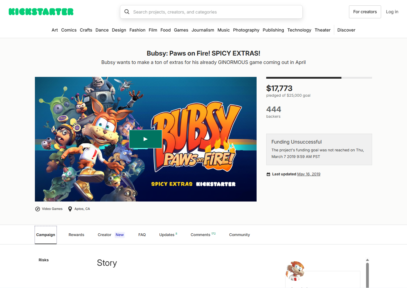Click the Kickstarter logo

pyautogui.click(x=41, y=12)
